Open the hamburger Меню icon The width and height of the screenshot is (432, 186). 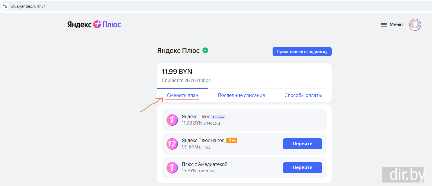point(383,25)
